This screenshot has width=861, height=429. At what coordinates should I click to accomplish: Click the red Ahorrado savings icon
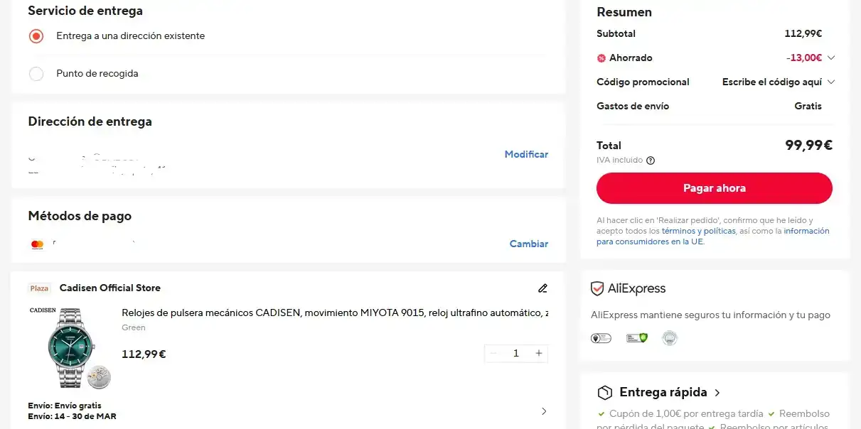coord(601,58)
